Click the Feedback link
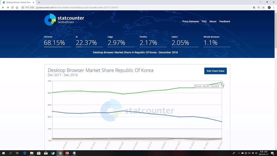 pyautogui.click(x=225, y=21)
